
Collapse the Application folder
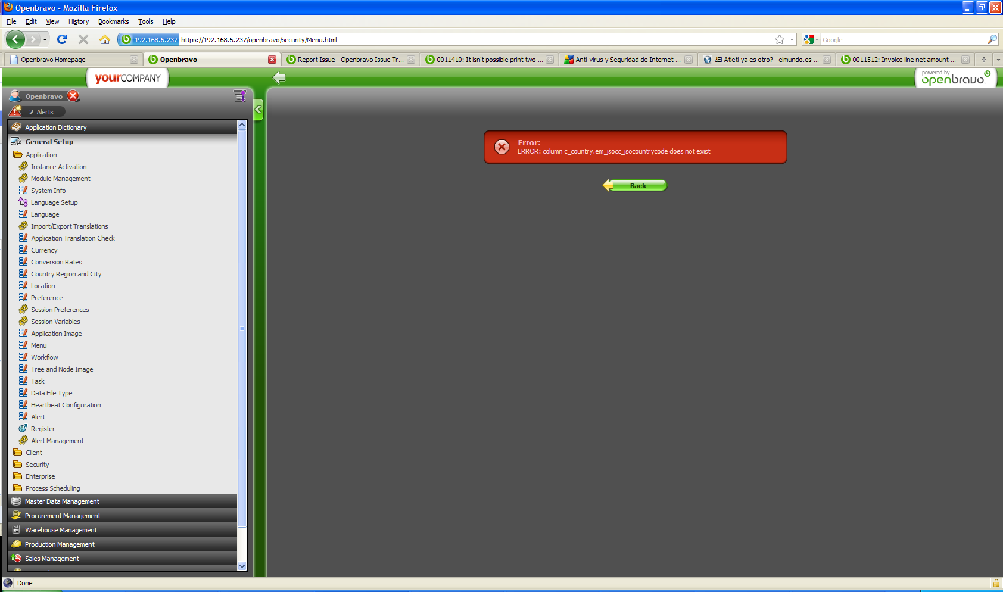[18, 154]
